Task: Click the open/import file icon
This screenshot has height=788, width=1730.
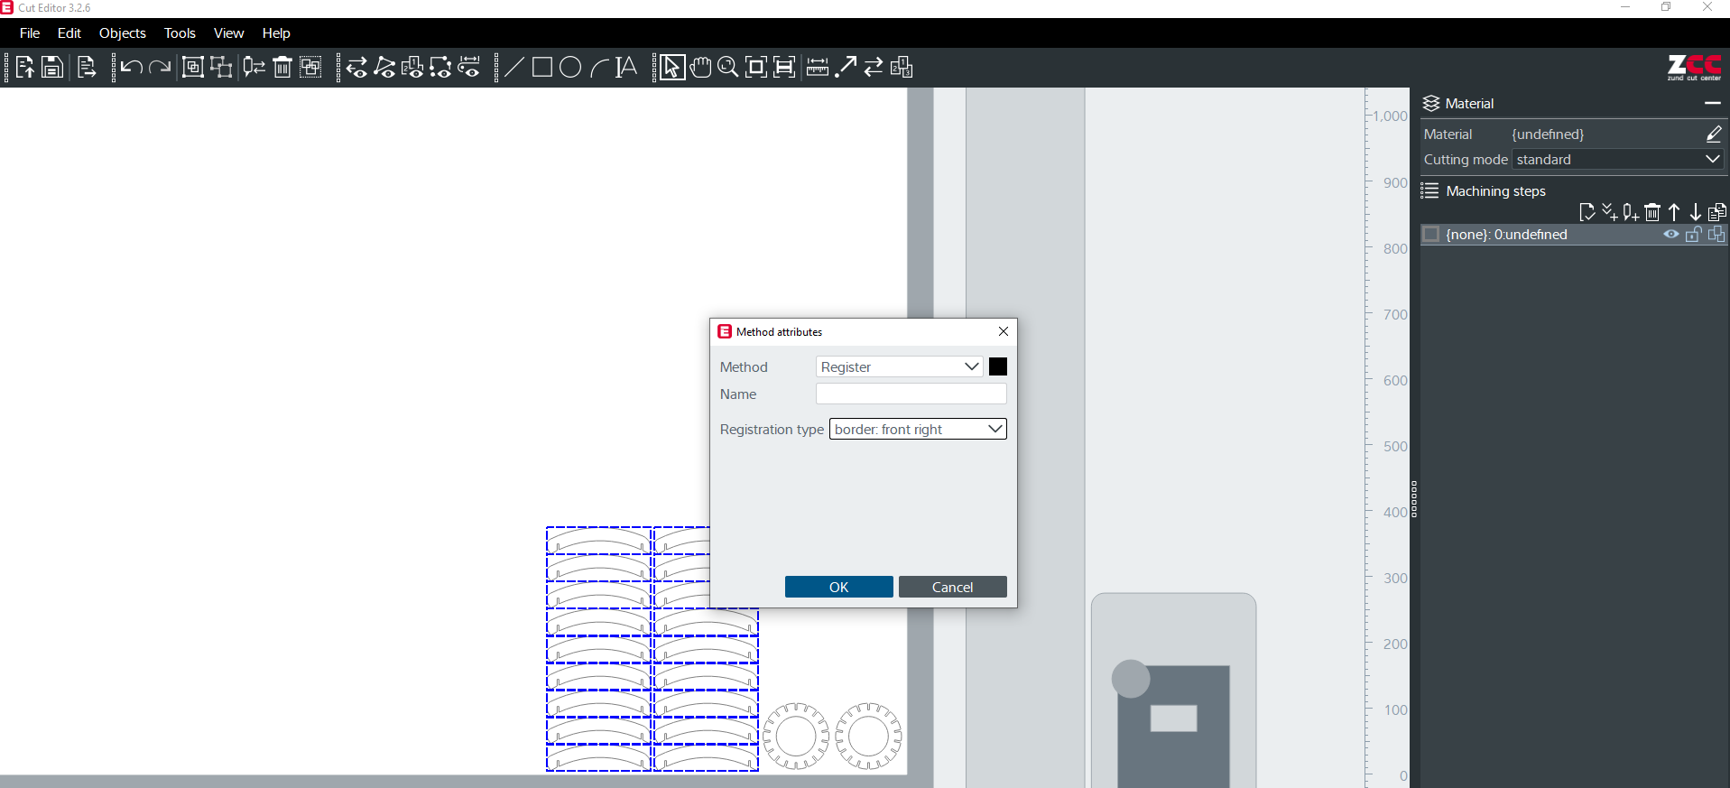Action: tap(24, 67)
